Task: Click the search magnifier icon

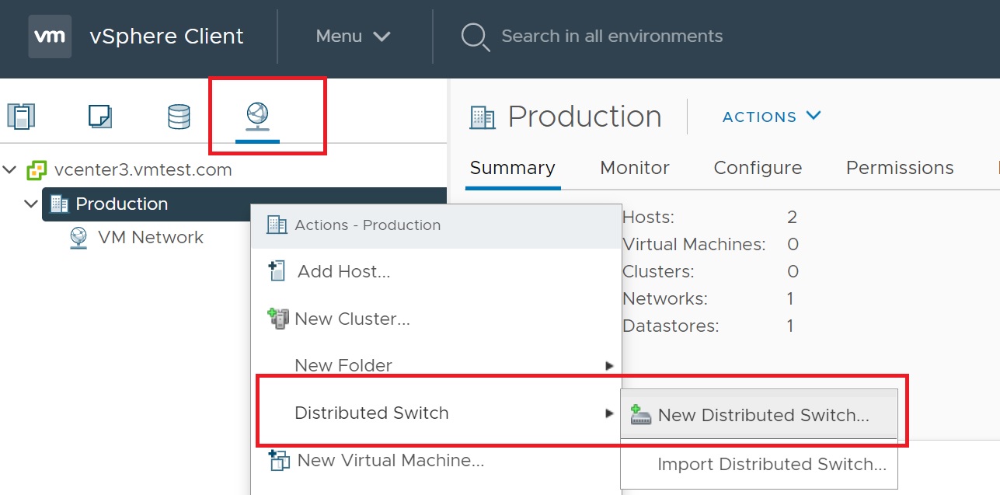Action: coord(474,37)
